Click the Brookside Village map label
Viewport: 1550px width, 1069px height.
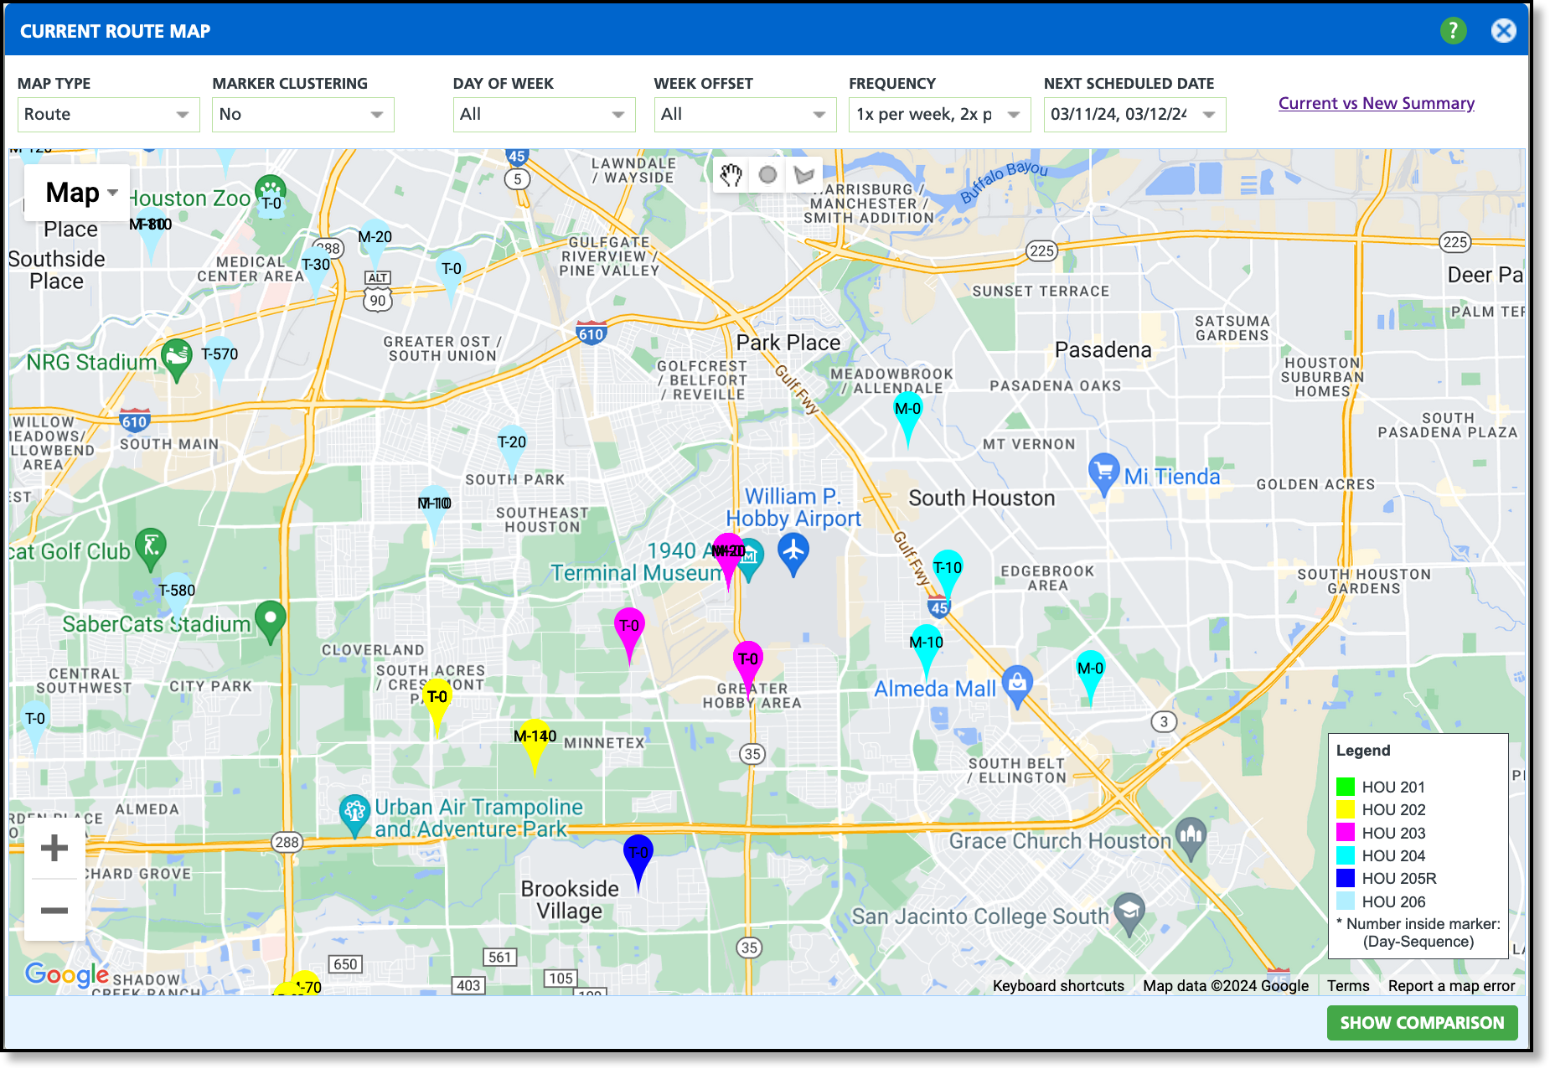[x=570, y=900]
